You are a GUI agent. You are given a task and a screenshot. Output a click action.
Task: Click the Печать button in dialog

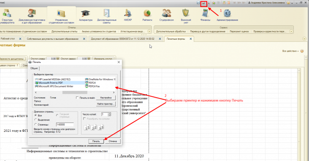(x=96, y=141)
